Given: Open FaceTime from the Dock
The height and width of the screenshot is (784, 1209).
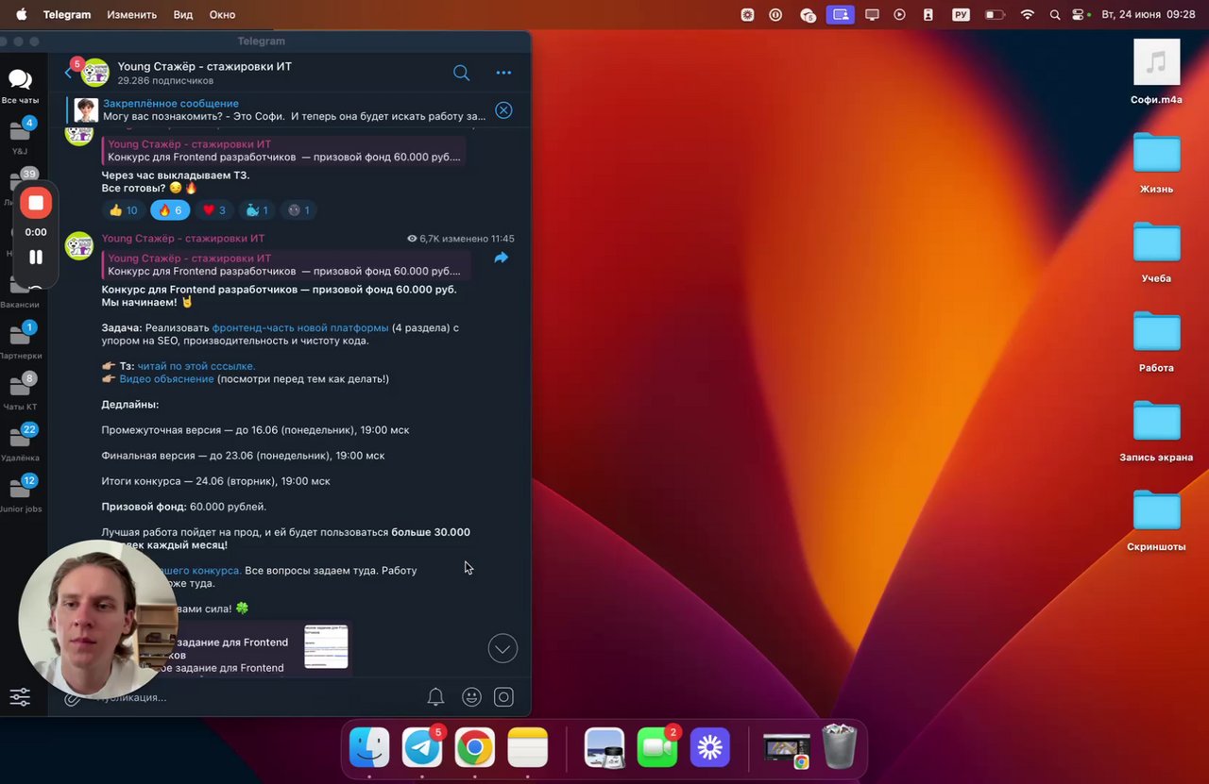Looking at the screenshot, I should [x=657, y=748].
